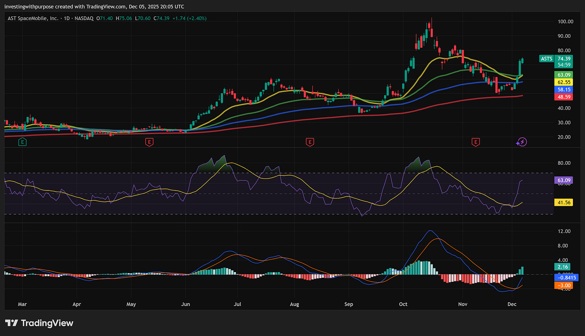Click the Sep label on time axis
This screenshot has height=336, width=585.
[349, 304]
